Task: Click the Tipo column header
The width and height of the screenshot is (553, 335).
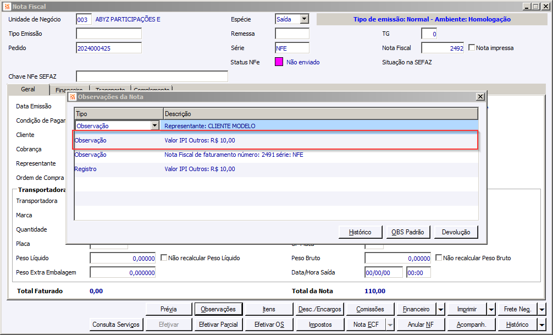Action: click(119, 114)
